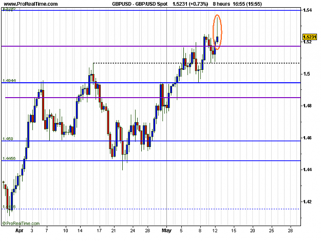Click the Apr month label on date axis

tap(20, 231)
